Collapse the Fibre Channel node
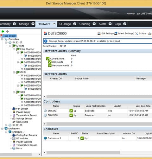The image size is (152, 159). pyautogui.click(x=14, y=49)
